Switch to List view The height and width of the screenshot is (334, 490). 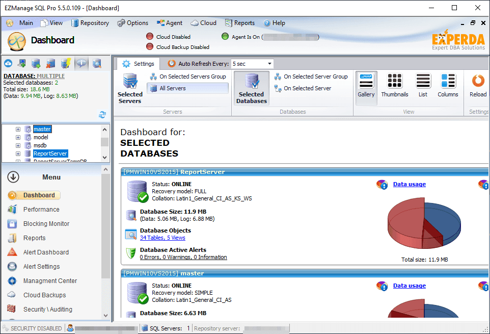coord(423,85)
